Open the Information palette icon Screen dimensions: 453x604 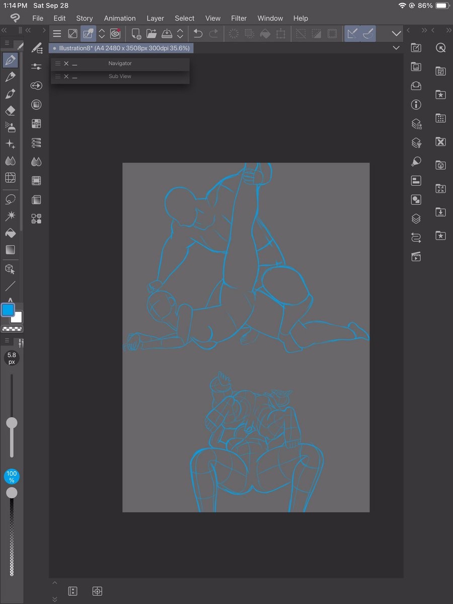click(x=416, y=105)
